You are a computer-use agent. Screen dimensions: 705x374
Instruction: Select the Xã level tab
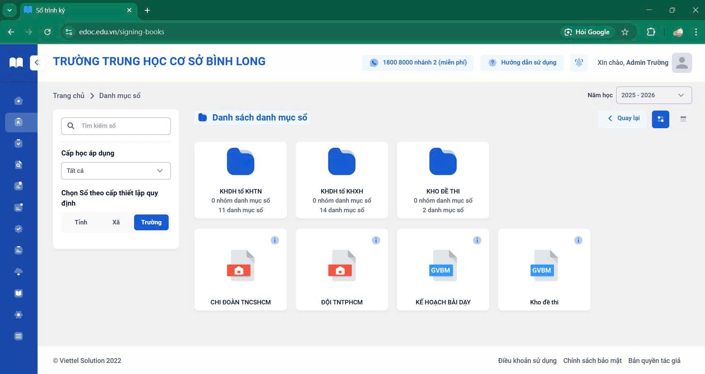[116, 222]
